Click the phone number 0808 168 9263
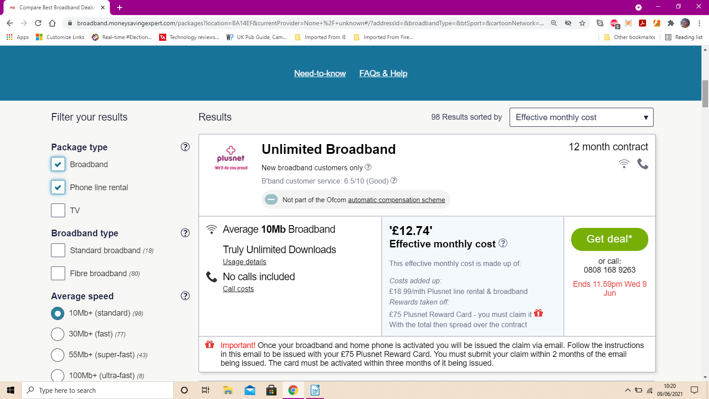Screen dimensions: 709x399 (x=610, y=270)
